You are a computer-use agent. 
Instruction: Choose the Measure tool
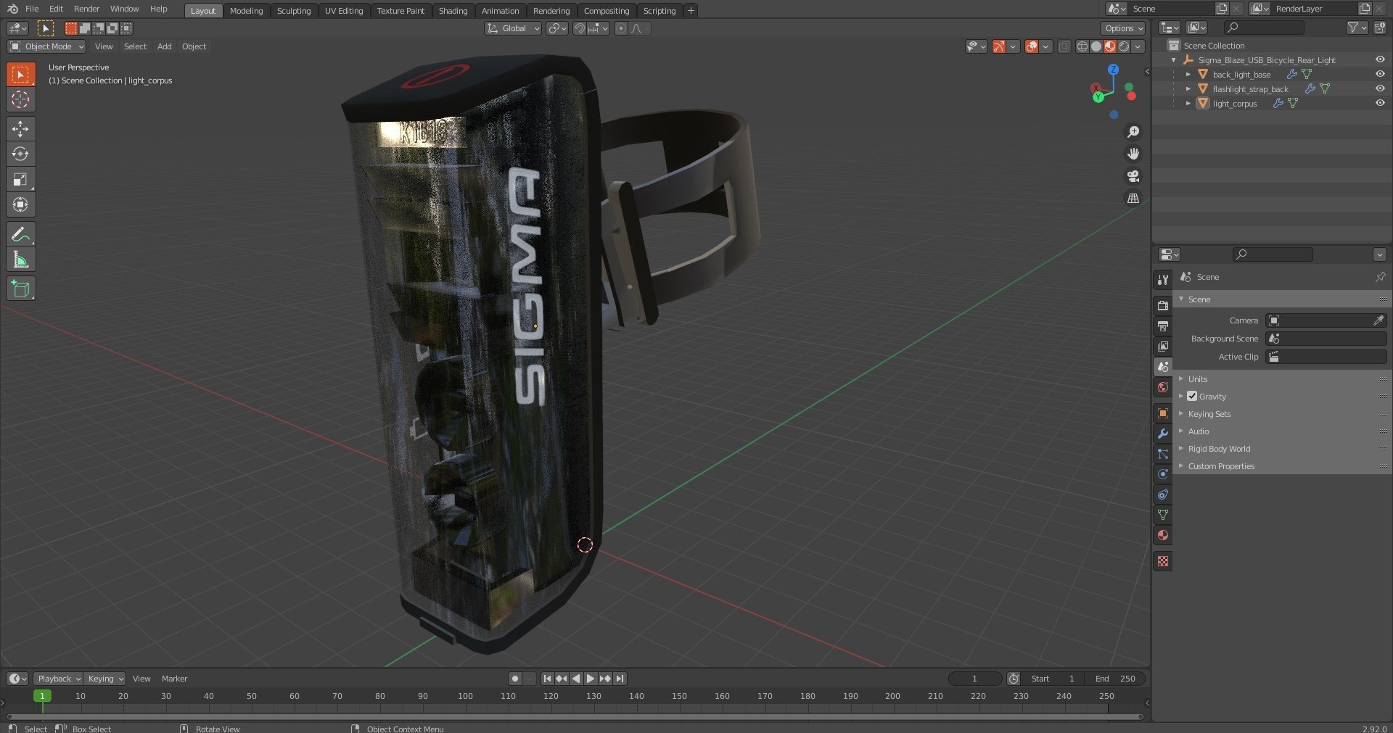tap(20, 260)
